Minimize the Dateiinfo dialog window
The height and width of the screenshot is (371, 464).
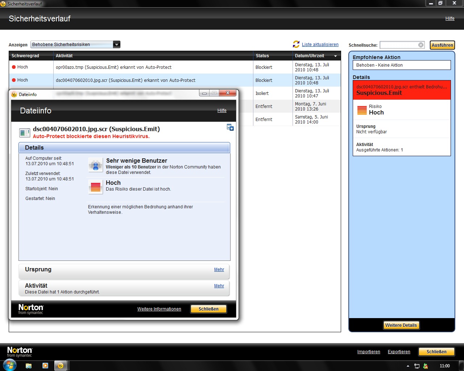pyautogui.click(x=204, y=93)
